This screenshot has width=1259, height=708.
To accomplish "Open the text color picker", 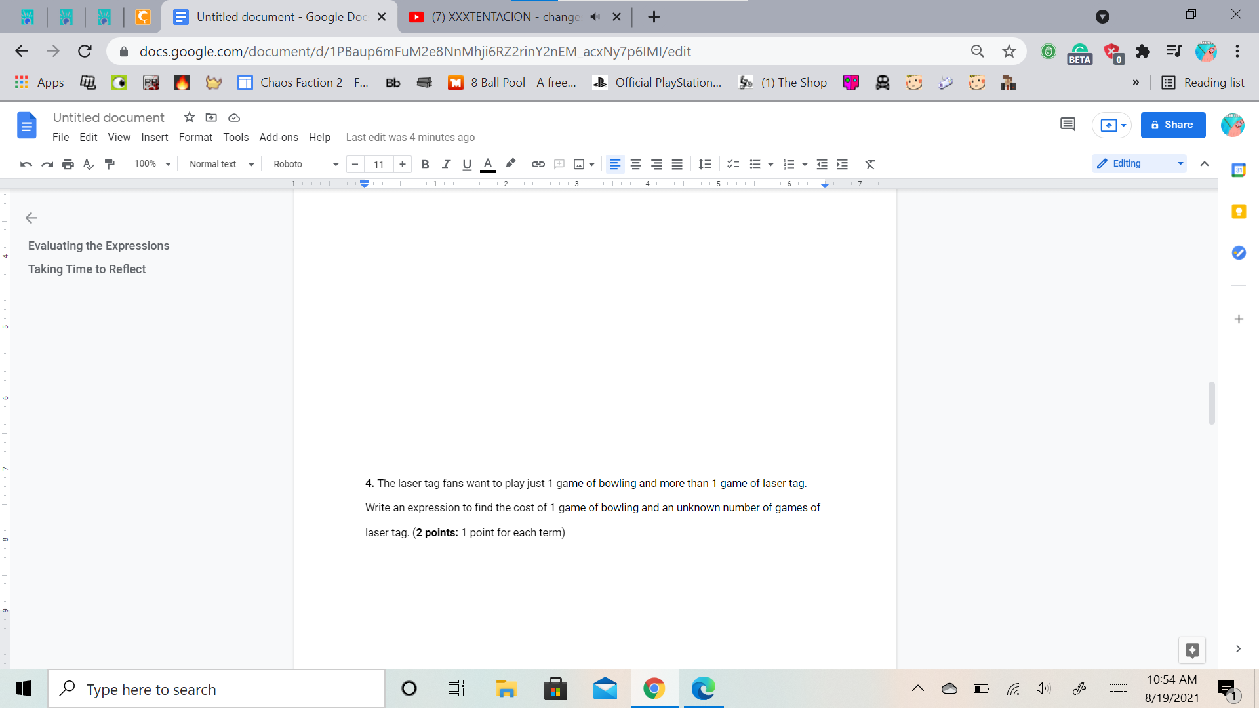I will (x=488, y=164).
